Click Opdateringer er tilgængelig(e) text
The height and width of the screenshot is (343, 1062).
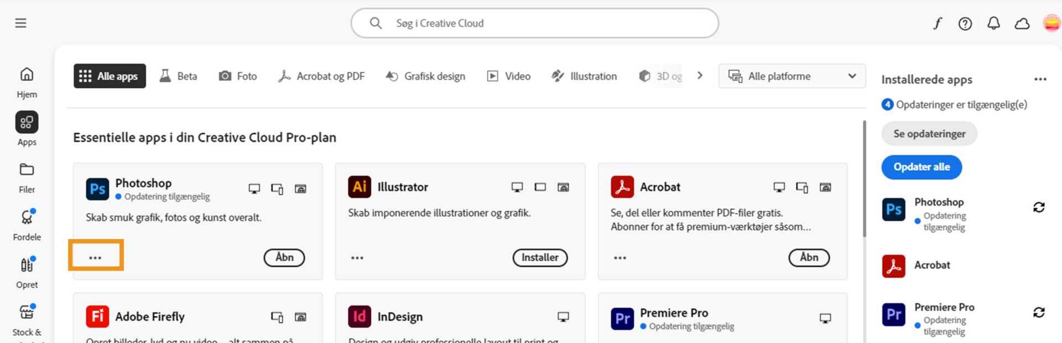click(x=961, y=104)
